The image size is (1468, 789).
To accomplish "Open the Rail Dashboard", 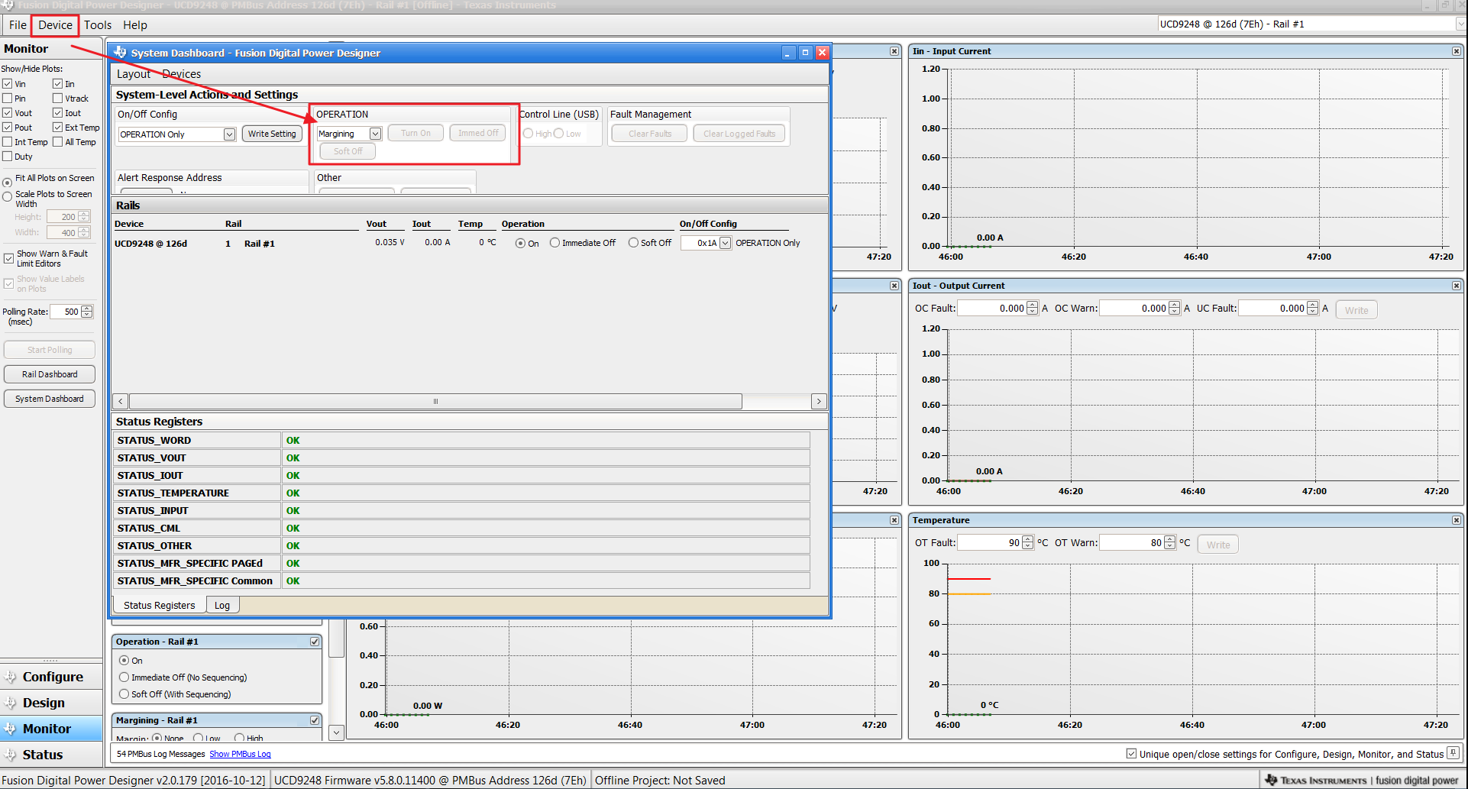I will pos(50,374).
